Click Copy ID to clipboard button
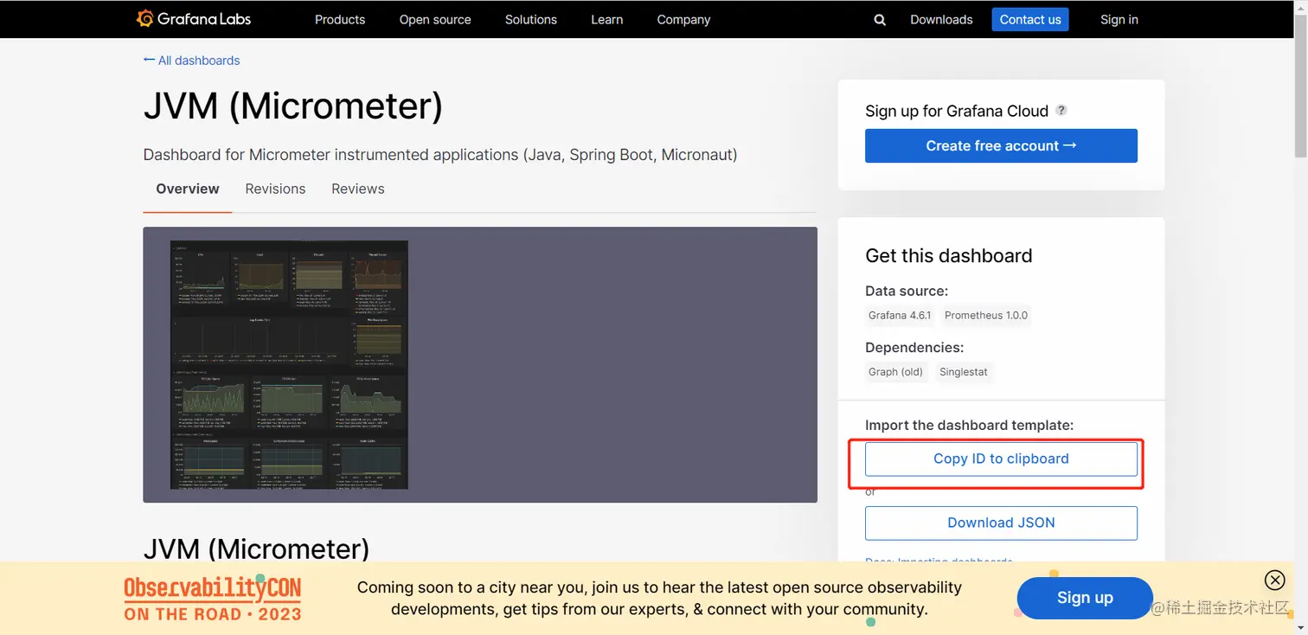 1001,459
